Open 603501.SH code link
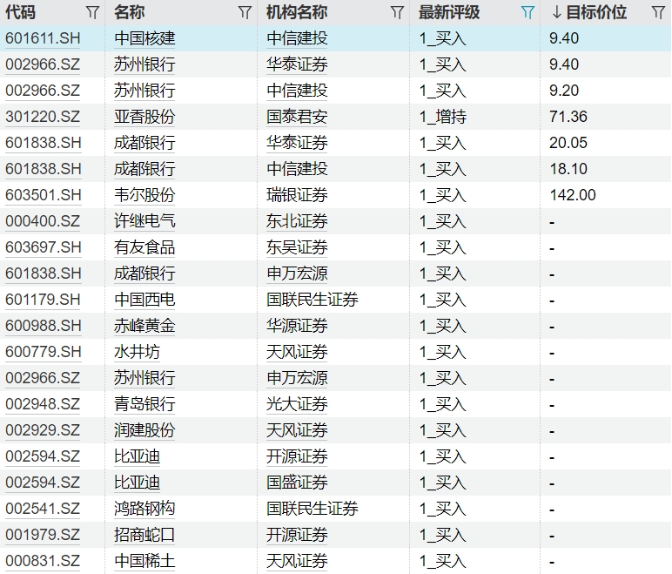Screen dimensions: 672x574 43,195
